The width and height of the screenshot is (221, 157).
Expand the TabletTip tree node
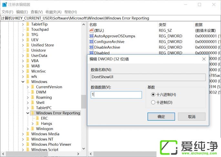coord(23,24)
